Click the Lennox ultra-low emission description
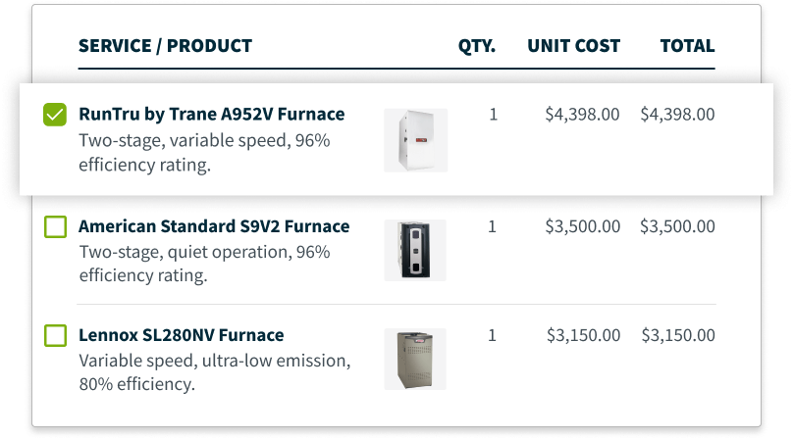793x439 pixels. [x=213, y=372]
